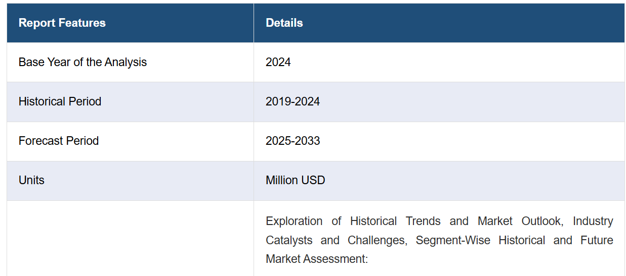Click the Market Assessment: text
This screenshot has height=276, width=626.
click(x=316, y=259)
